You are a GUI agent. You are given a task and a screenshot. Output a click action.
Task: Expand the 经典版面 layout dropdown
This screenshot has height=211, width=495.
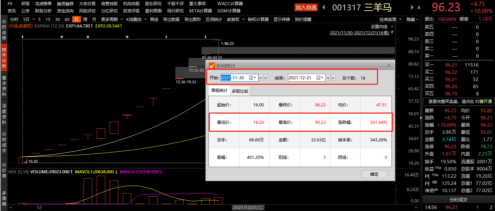[x=390, y=20]
